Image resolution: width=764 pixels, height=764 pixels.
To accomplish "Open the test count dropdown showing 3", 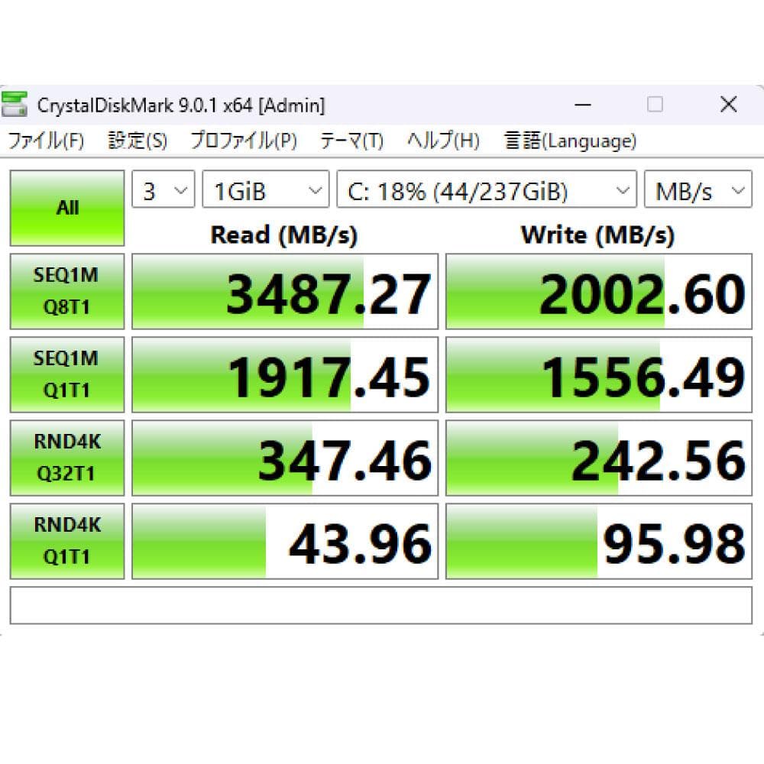I will tap(162, 189).
